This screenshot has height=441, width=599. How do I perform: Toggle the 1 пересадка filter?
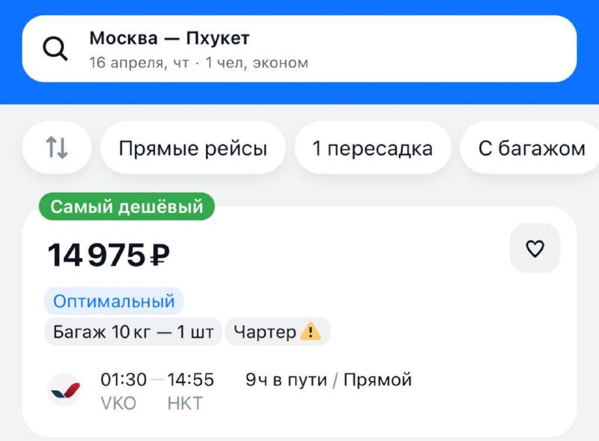click(372, 147)
